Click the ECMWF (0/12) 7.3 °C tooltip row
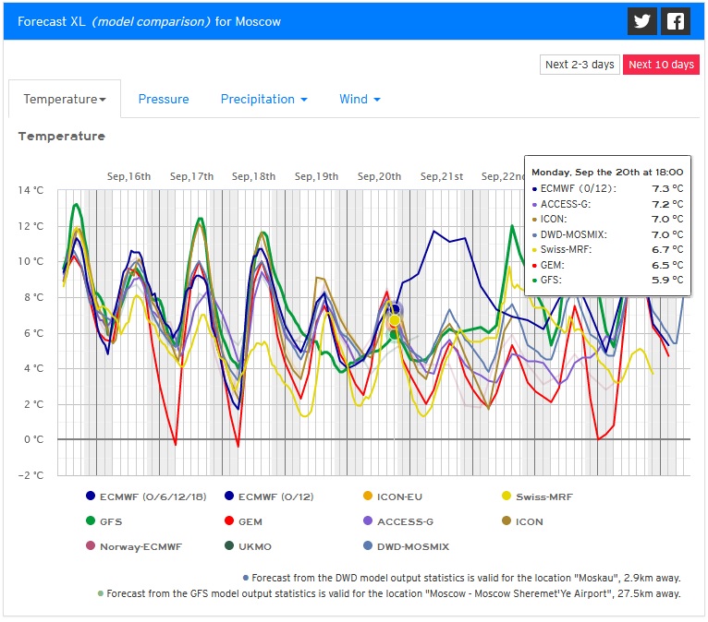The height and width of the screenshot is (622, 708). pos(608,188)
